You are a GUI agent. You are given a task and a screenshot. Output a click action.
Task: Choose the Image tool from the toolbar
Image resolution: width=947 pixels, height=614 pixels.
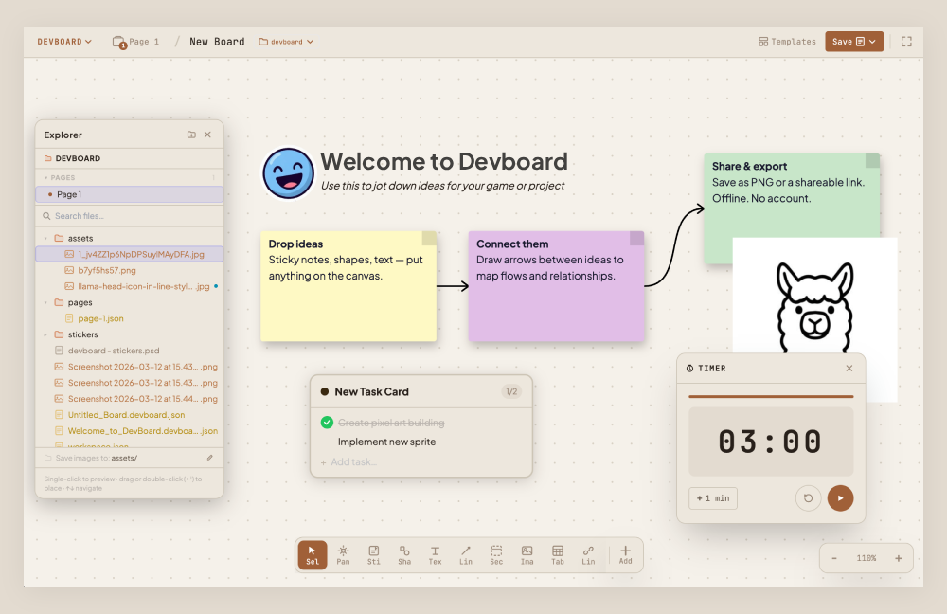(x=527, y=554)
